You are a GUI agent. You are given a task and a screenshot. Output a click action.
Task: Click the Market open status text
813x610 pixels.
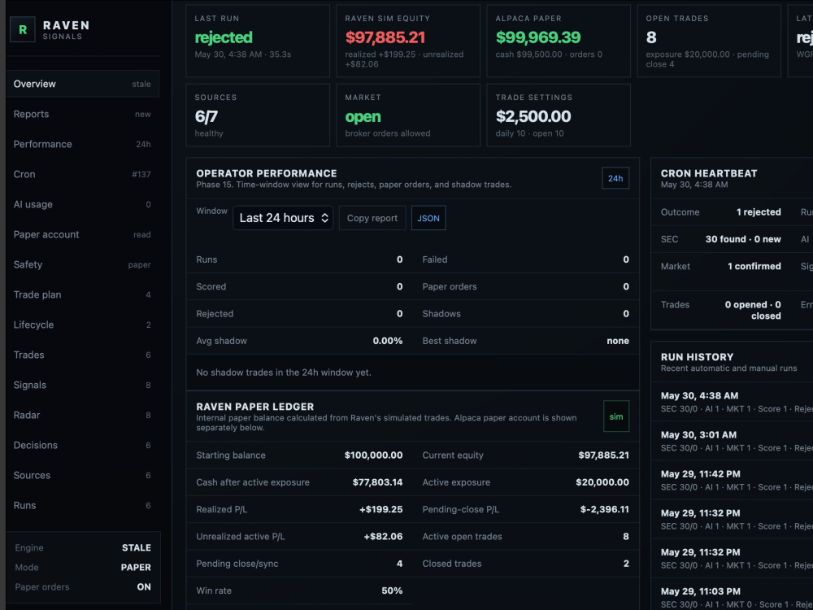(363, 116)
